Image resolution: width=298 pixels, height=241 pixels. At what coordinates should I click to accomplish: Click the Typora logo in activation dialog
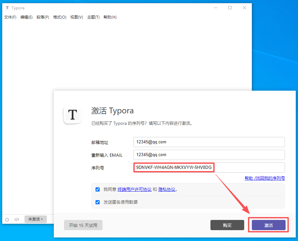pos(72,115)
